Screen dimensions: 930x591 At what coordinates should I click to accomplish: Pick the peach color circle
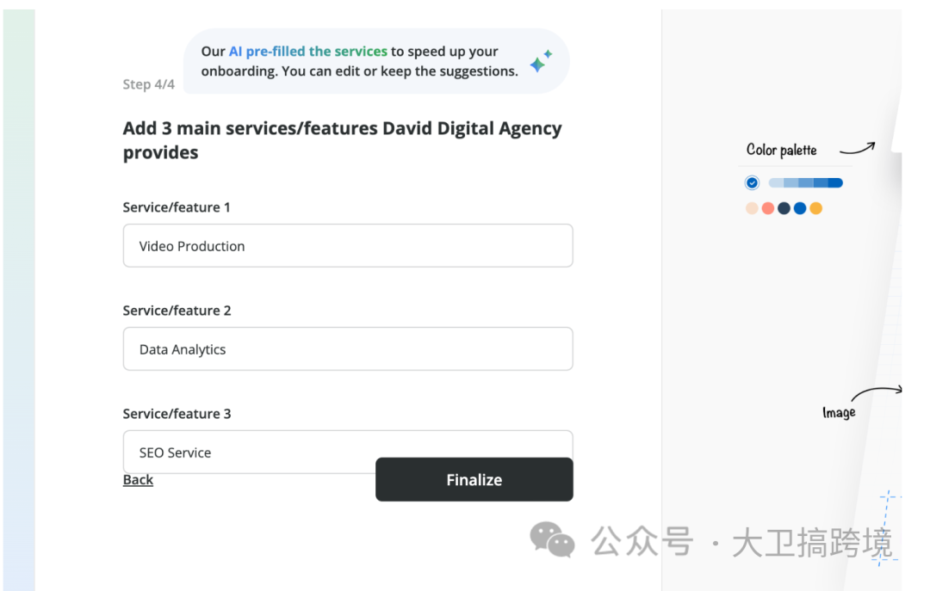[752, 208]
